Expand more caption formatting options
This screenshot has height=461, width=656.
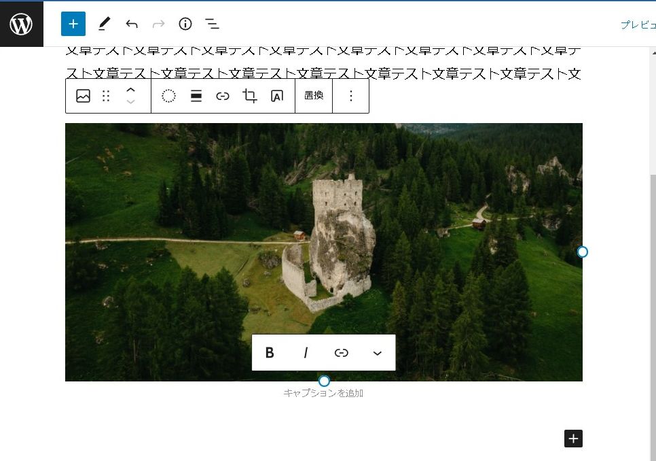pos(378,353)
